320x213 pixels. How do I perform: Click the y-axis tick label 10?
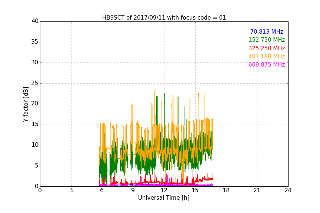[x=35, y=145]
